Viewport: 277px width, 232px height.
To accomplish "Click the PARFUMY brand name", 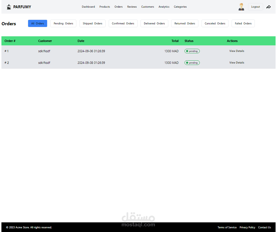I will [22, 7].
